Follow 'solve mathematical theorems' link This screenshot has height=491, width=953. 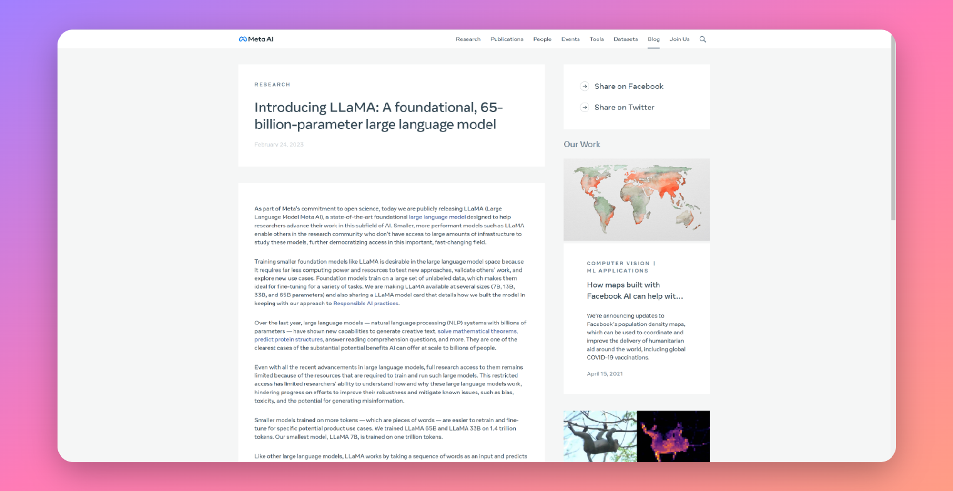(x=477, y=331)
